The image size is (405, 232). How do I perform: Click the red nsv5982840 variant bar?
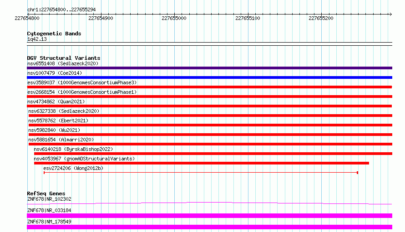tap(210, 135)
